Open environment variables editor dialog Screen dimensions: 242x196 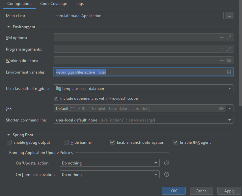[x=229, y=72]
